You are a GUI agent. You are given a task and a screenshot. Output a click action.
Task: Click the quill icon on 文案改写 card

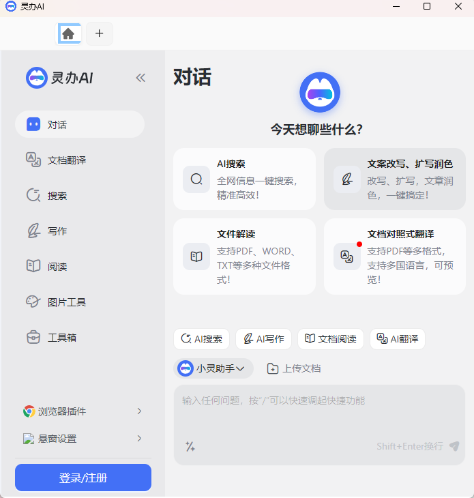pyautogui.click(x=347, y=179)
